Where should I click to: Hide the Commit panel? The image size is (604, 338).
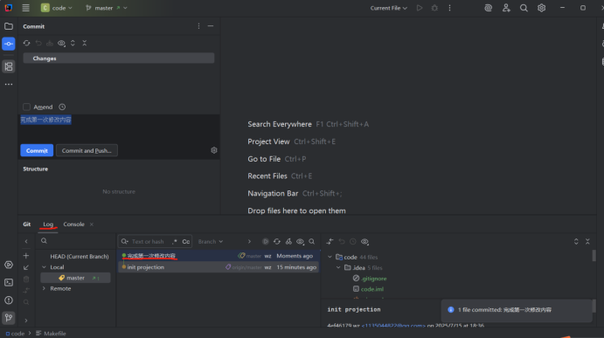[211, 26]
